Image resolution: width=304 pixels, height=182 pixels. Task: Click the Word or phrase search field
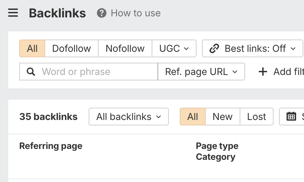point(96,72)
